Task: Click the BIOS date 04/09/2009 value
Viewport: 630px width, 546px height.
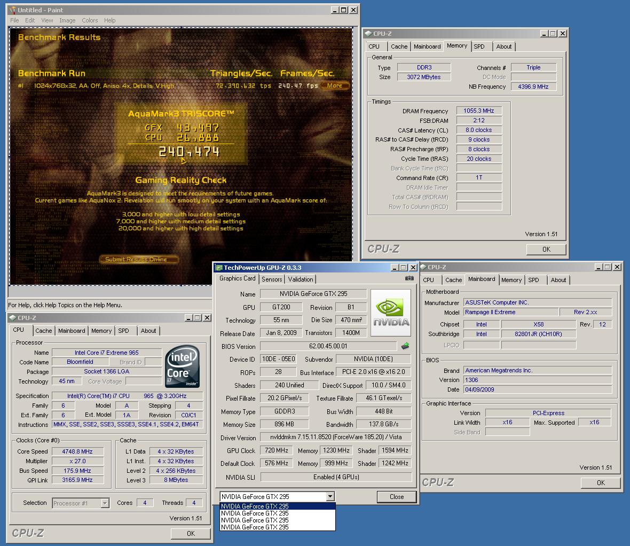Action: coord(538,389)
